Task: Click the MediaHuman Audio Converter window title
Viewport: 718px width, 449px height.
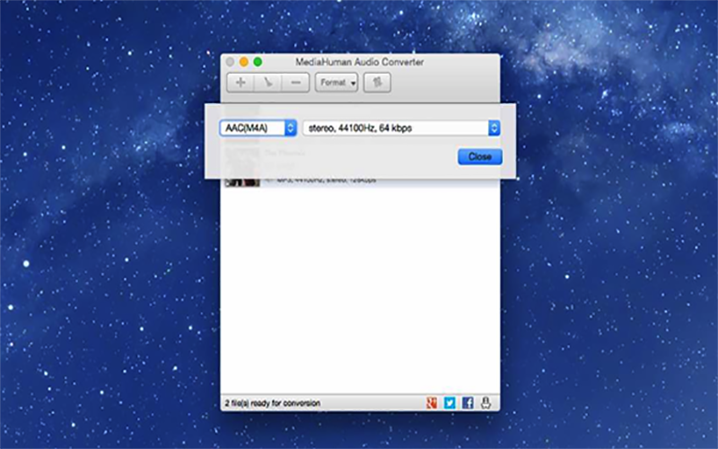Action: point(360,62)
